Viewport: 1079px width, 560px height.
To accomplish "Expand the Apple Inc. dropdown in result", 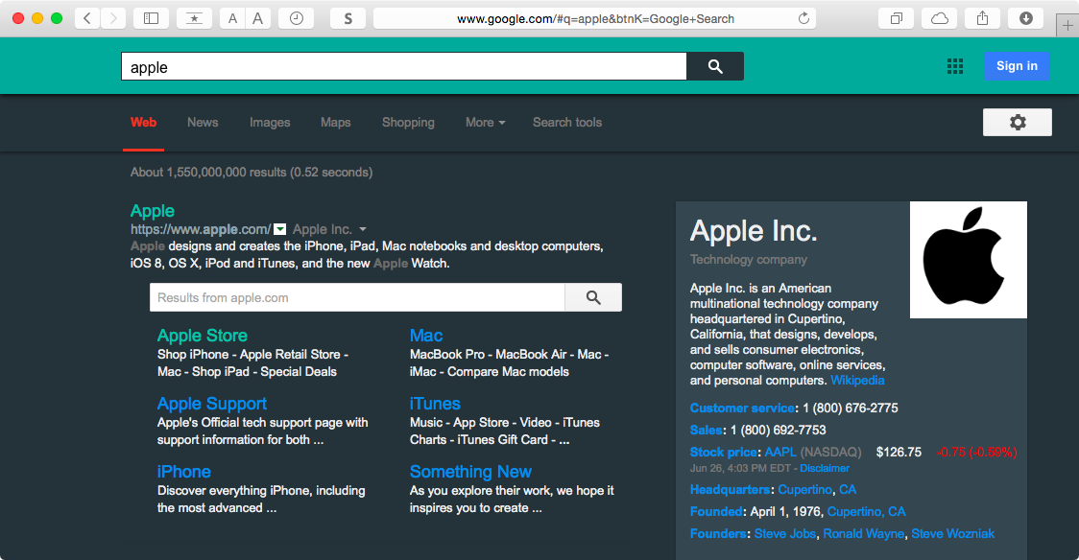I will pyautogui.click(x=363, y=229).
